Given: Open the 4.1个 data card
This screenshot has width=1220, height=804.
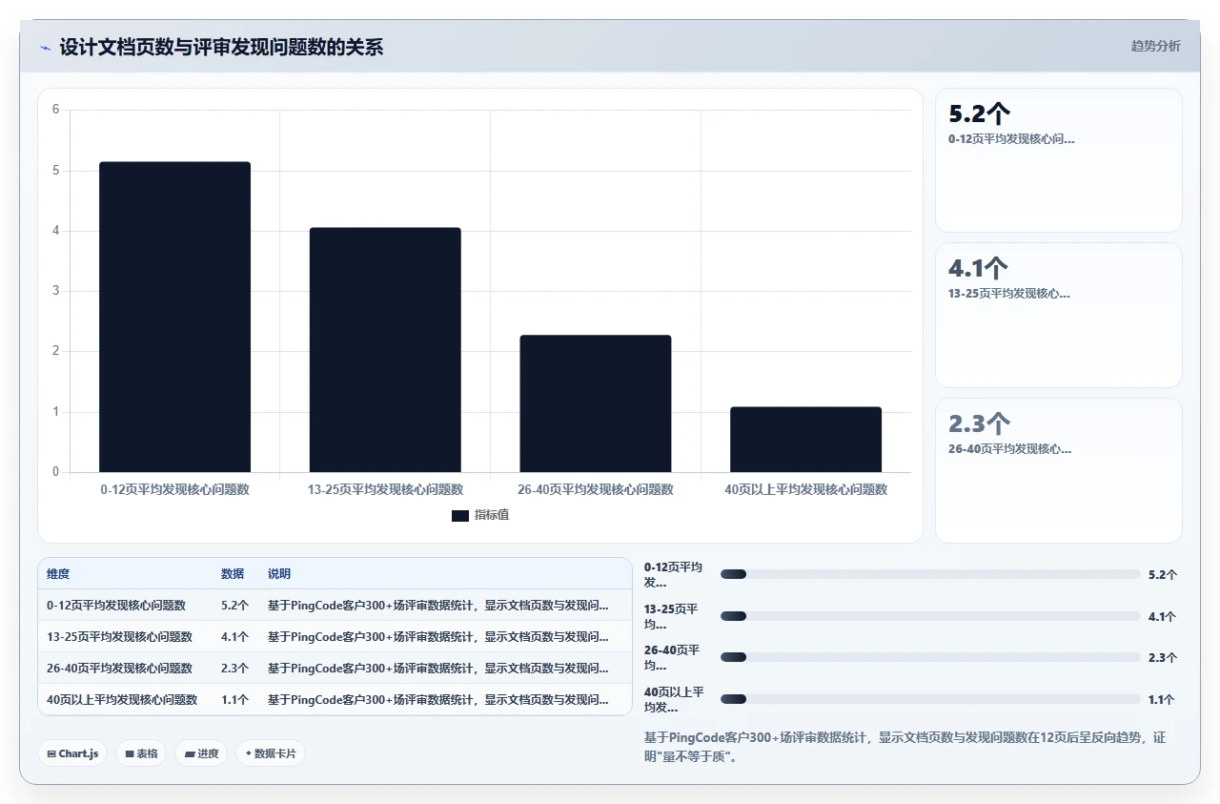Looking at the screenshot, I should tap(1059, 315).
